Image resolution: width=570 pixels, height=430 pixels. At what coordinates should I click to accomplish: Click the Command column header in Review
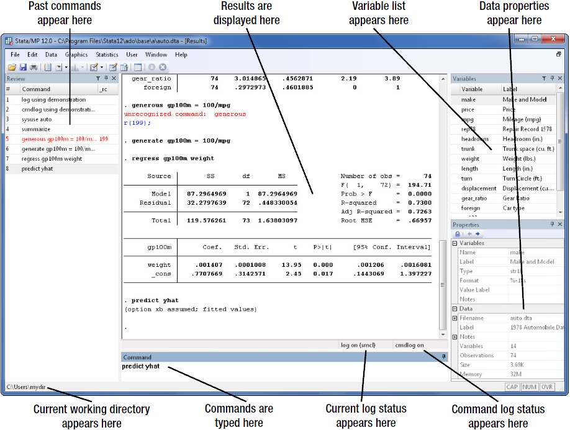(60, 89)
